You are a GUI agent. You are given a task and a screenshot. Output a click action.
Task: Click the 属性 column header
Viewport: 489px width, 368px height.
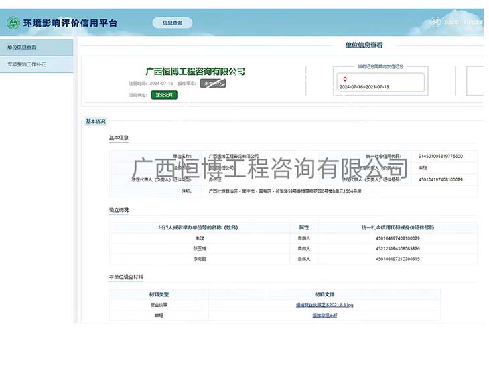coord(304,227)
